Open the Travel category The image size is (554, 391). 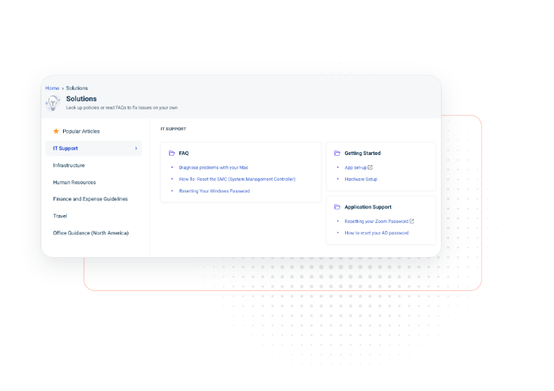(60, 216)
